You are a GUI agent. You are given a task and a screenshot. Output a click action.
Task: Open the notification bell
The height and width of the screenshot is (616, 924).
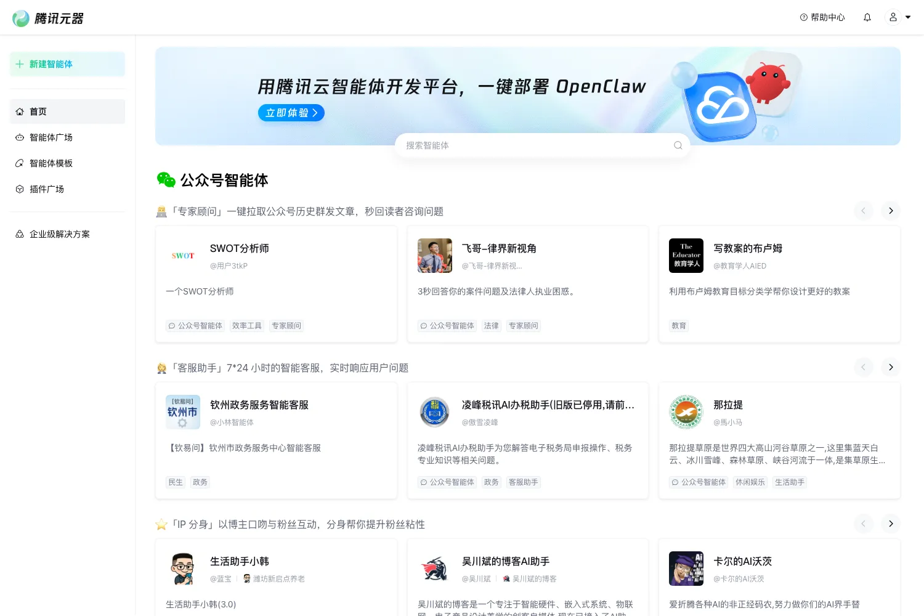coord(867,17)
